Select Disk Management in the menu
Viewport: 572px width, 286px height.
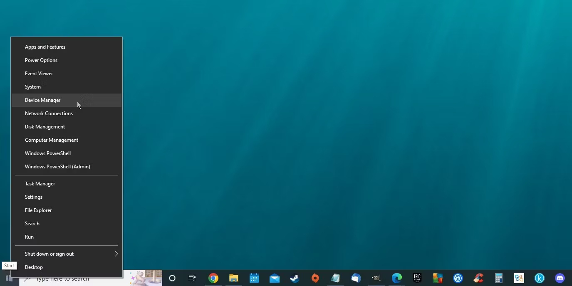67,127
